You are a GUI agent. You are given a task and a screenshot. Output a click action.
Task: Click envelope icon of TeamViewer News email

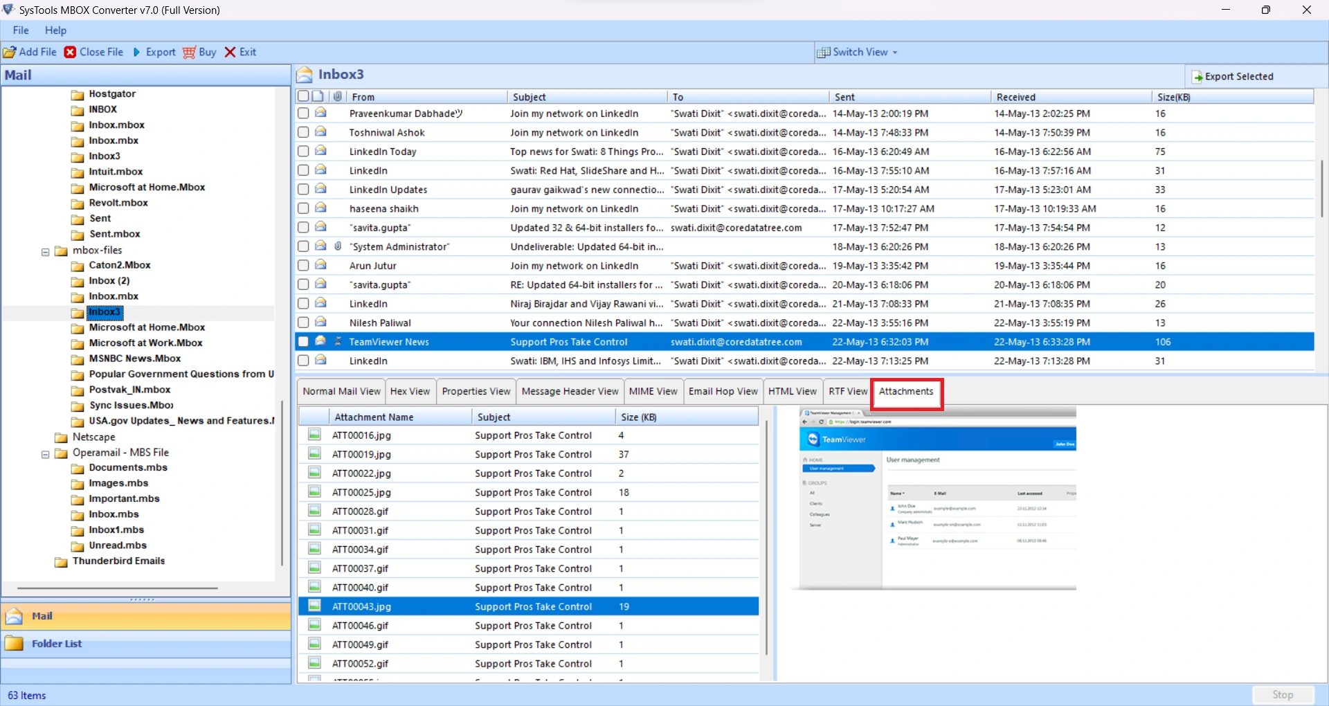320,341
